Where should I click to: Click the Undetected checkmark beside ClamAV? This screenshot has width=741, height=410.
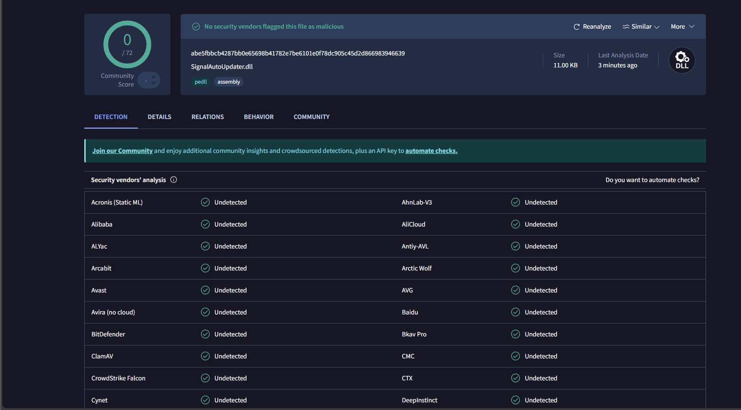(x=205, y=356)
